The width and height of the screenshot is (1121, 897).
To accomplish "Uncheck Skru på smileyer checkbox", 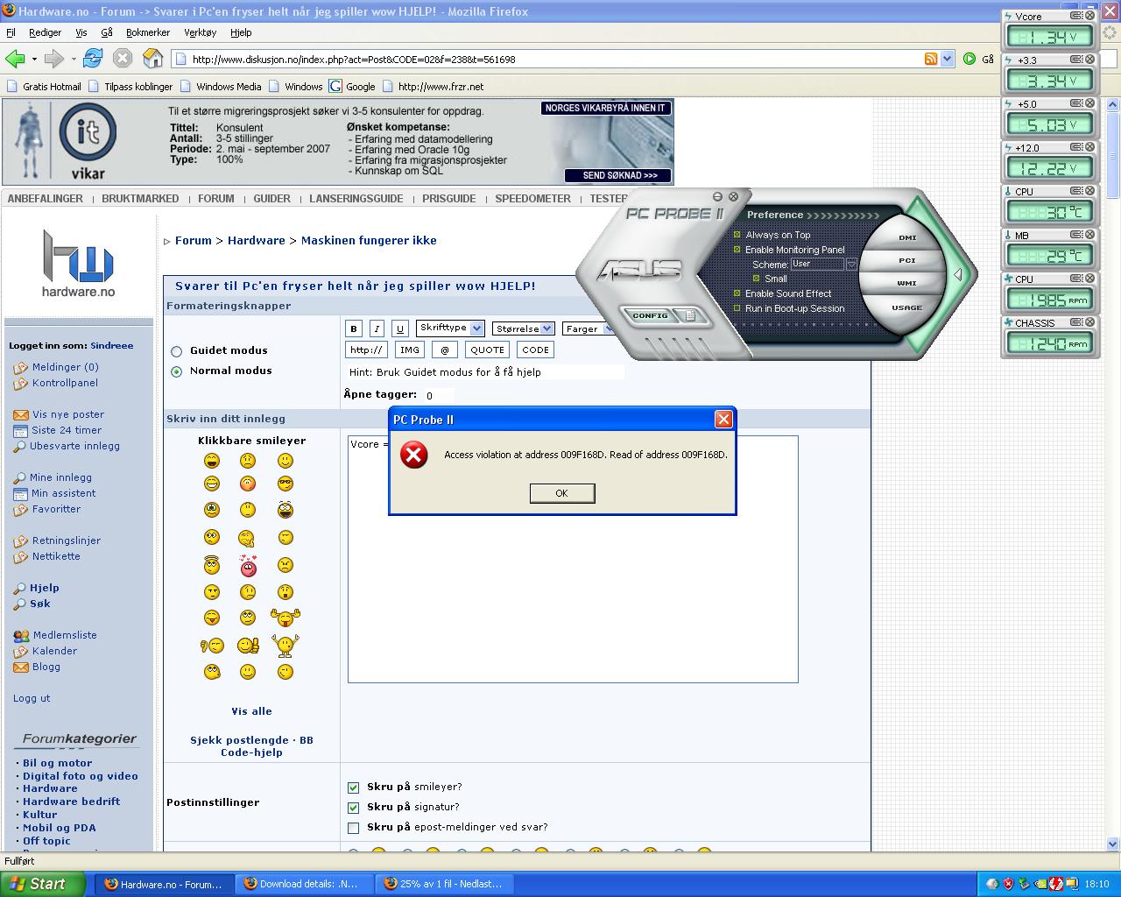I will (x=354, y=788).
